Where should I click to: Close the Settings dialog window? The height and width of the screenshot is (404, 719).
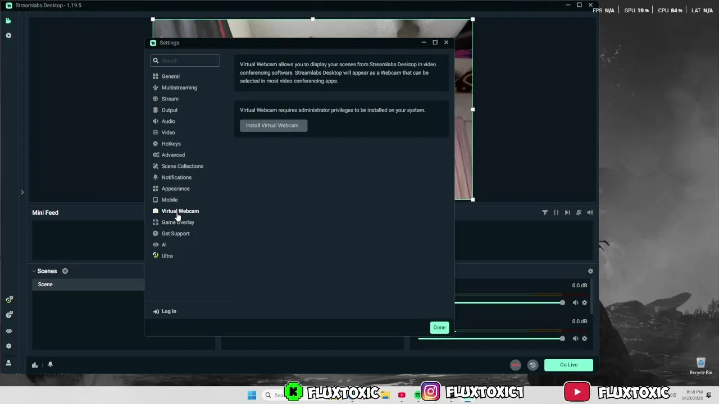click(x=446, y=43)
